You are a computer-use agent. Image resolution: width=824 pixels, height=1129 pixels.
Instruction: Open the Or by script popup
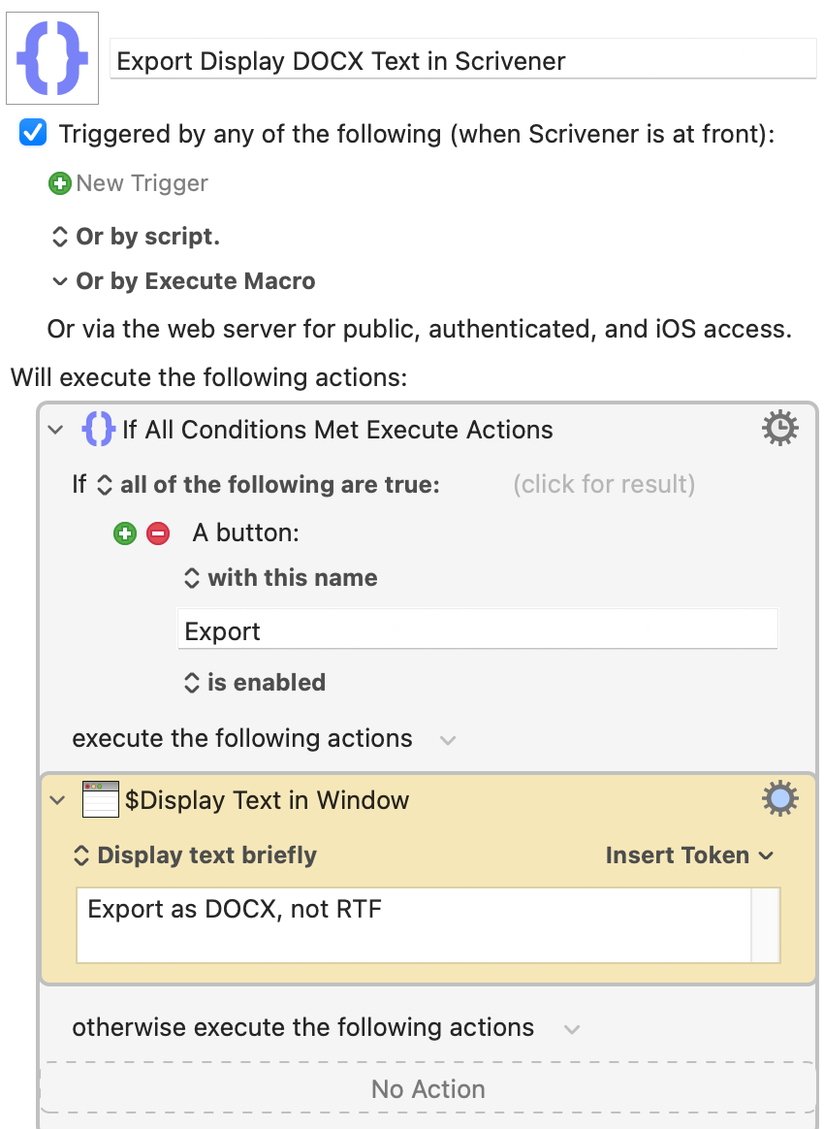coord(135,236)
